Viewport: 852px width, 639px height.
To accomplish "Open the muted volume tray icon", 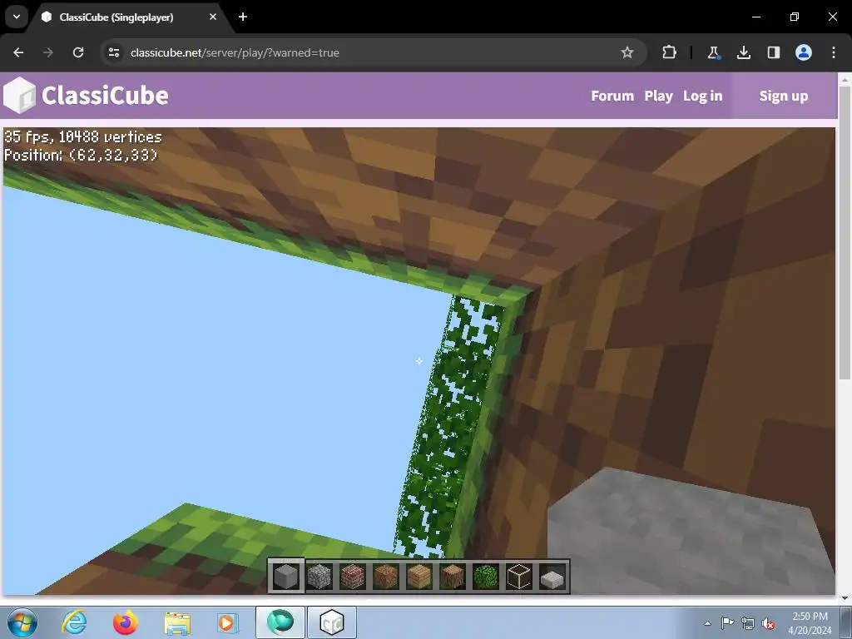I will click(768, 623).
